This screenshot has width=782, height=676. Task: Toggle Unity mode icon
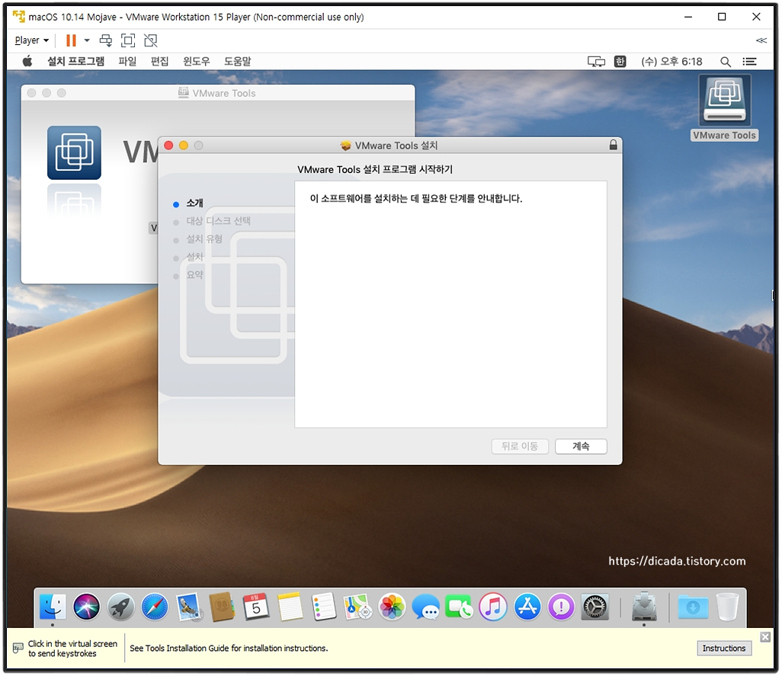pyautogui.click(x=151, y=40)
